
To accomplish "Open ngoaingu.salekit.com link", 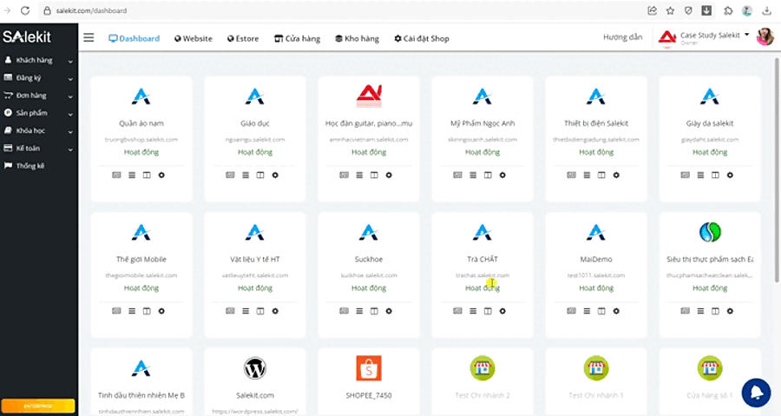I will (x=255, y=140).
